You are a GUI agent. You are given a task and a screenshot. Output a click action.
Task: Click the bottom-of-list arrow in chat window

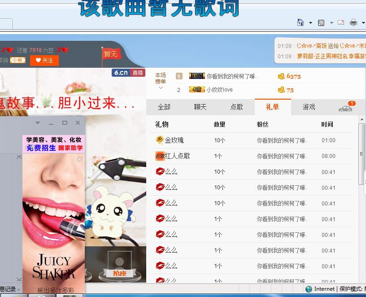(19, 279)
